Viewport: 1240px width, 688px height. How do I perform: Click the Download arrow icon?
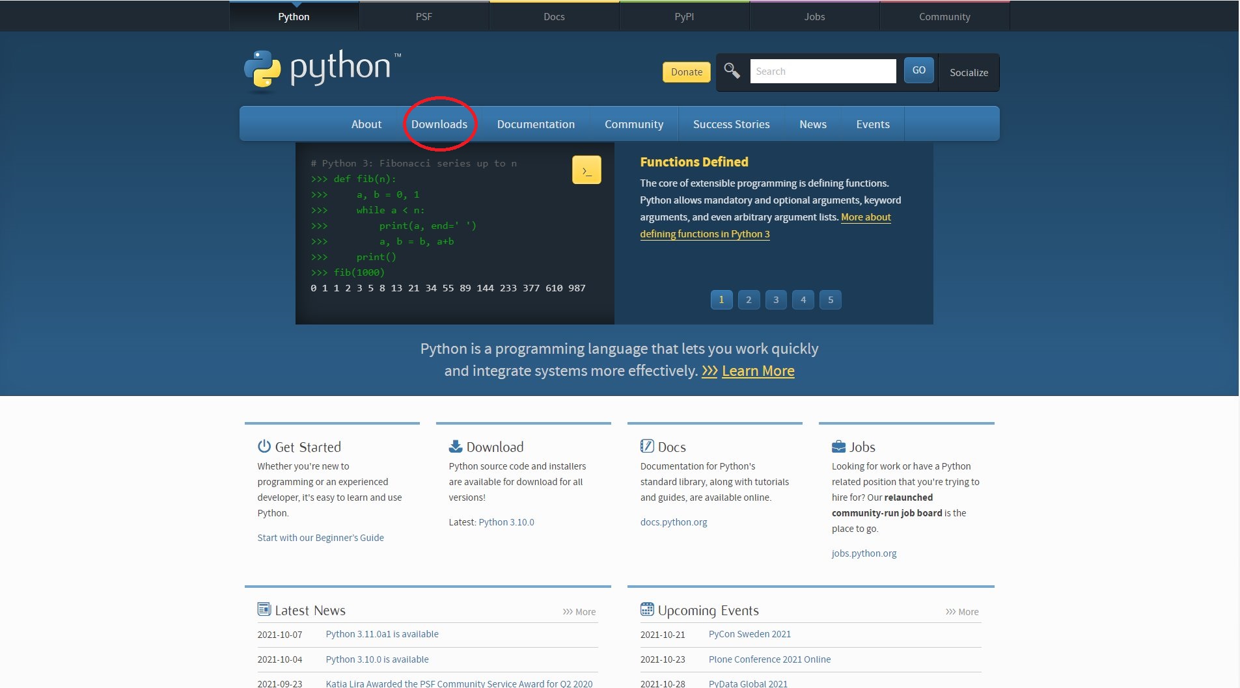455,446
